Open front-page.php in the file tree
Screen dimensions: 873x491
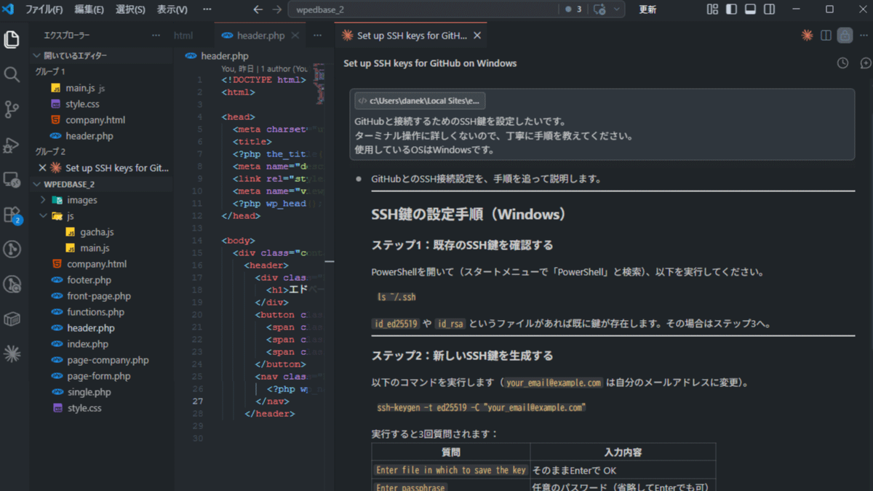[x=101, y=296]
